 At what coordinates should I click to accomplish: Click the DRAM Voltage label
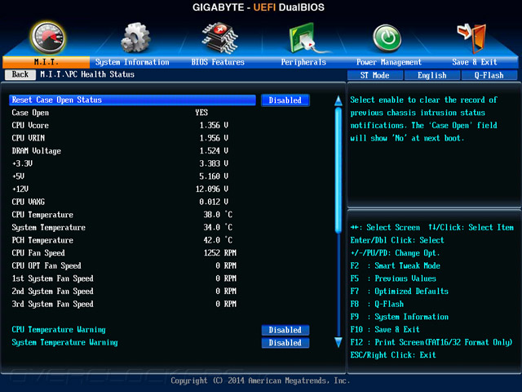[x=36, y=151]
